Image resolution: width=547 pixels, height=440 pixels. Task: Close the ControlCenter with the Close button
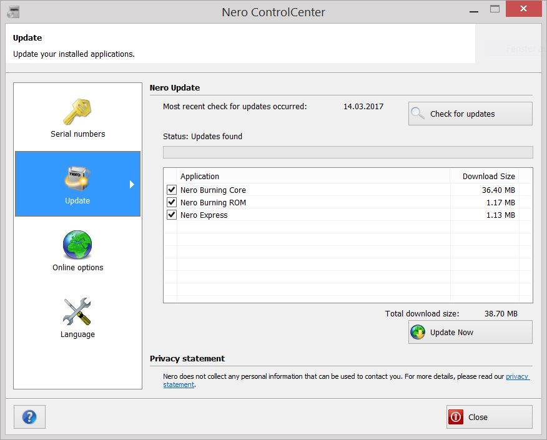coord(489,417)
